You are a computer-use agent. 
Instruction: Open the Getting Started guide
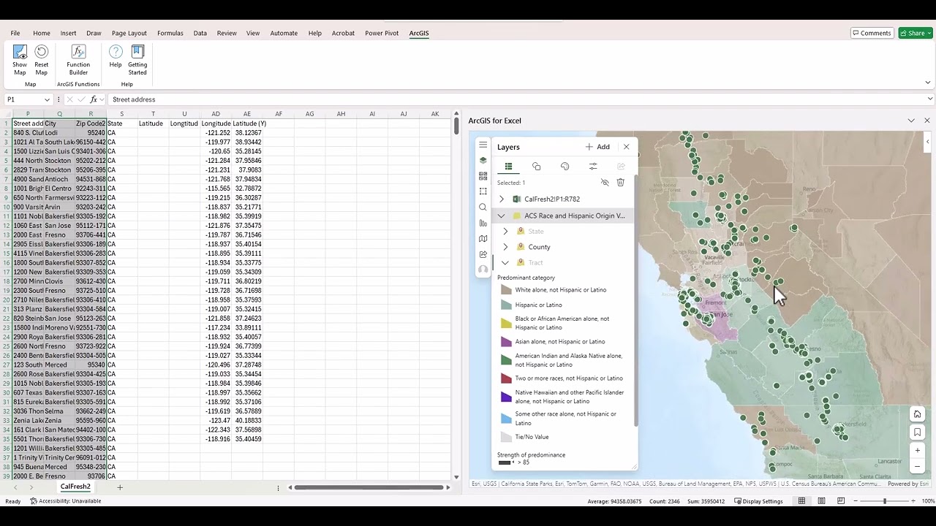tap(137, 60)
